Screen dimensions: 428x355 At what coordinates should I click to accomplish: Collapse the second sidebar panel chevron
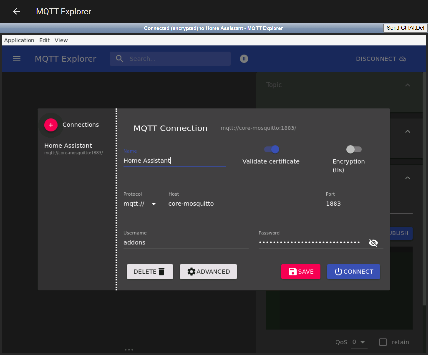click(x=408, y=131)
